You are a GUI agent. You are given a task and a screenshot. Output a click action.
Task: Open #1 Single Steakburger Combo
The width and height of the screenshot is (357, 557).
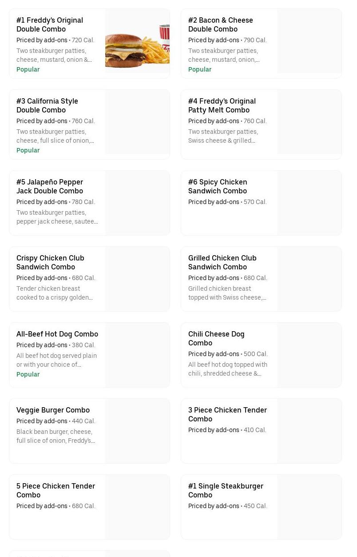click(226, 491)
